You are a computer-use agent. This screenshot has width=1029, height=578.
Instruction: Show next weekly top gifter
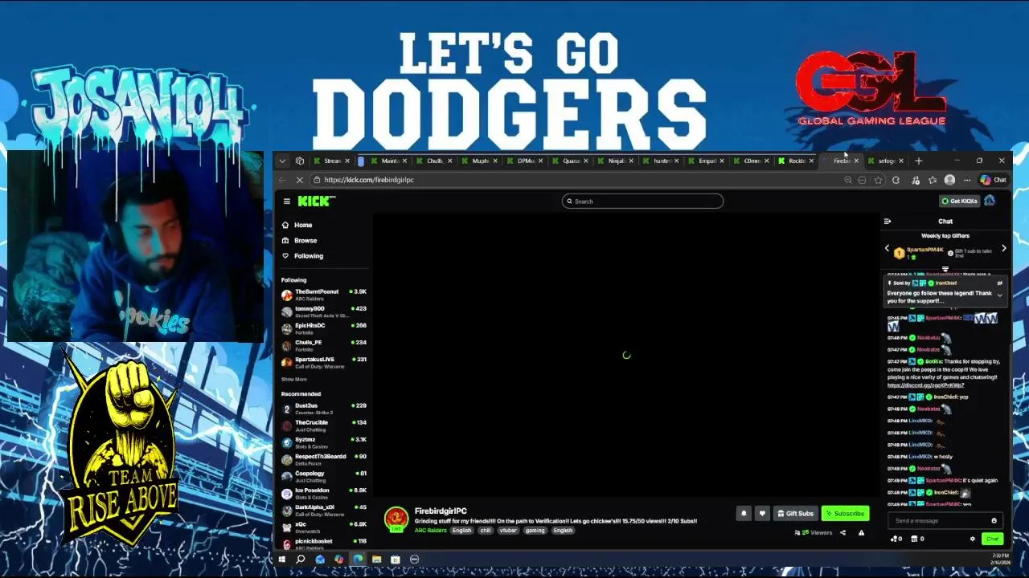coord(1003,249)
